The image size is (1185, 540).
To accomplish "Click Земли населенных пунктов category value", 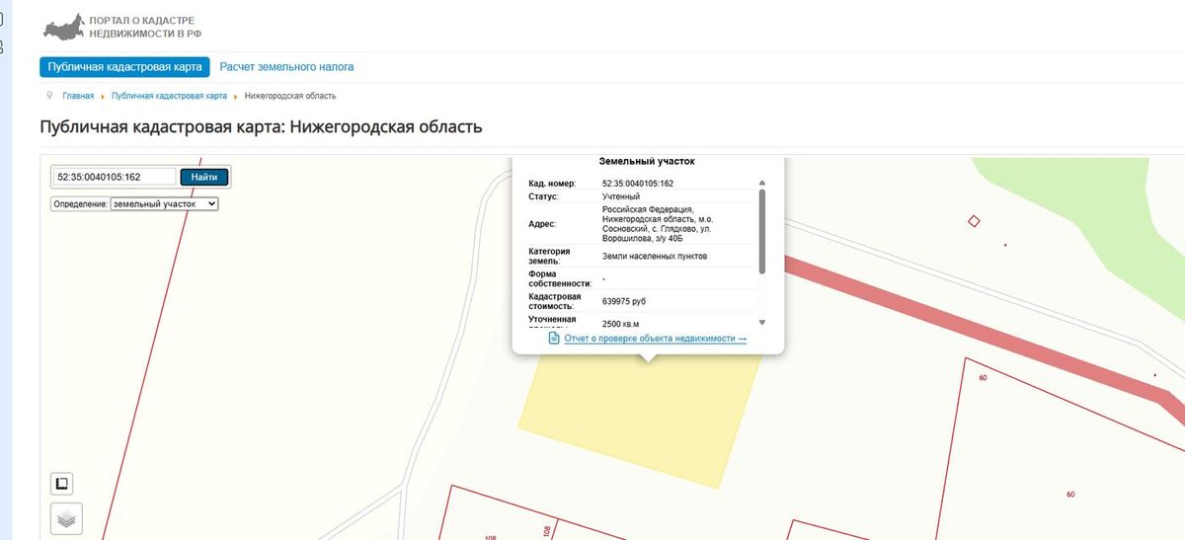I will pyautogui.click(x=655, y=257).
